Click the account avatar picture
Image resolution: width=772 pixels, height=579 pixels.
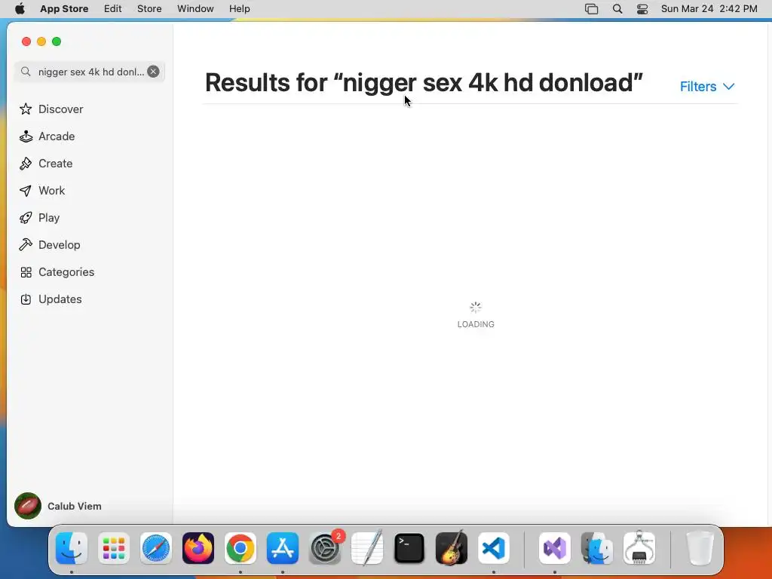28,506
